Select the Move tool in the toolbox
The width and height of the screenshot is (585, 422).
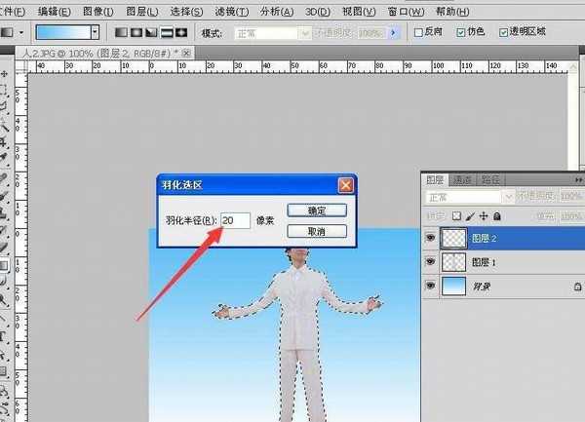pyautogui.click(x=5, y=73)
